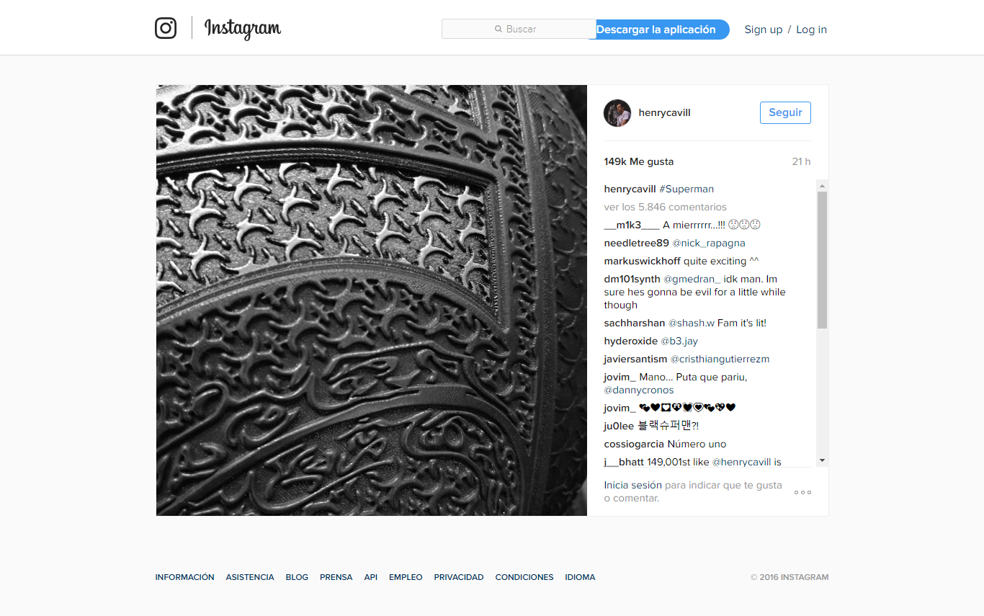Click the scrollbar up arrow in comments
The width and height of the screenshot is (984, 616).
[822, 185]
